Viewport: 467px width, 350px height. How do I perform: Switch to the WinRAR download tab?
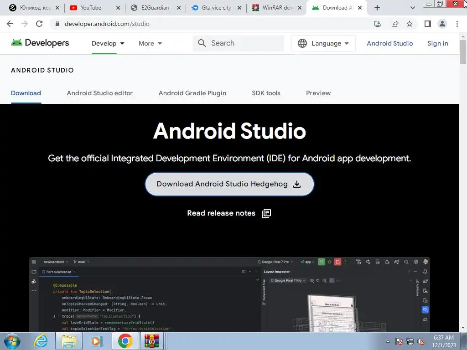(x=277, y=8)
